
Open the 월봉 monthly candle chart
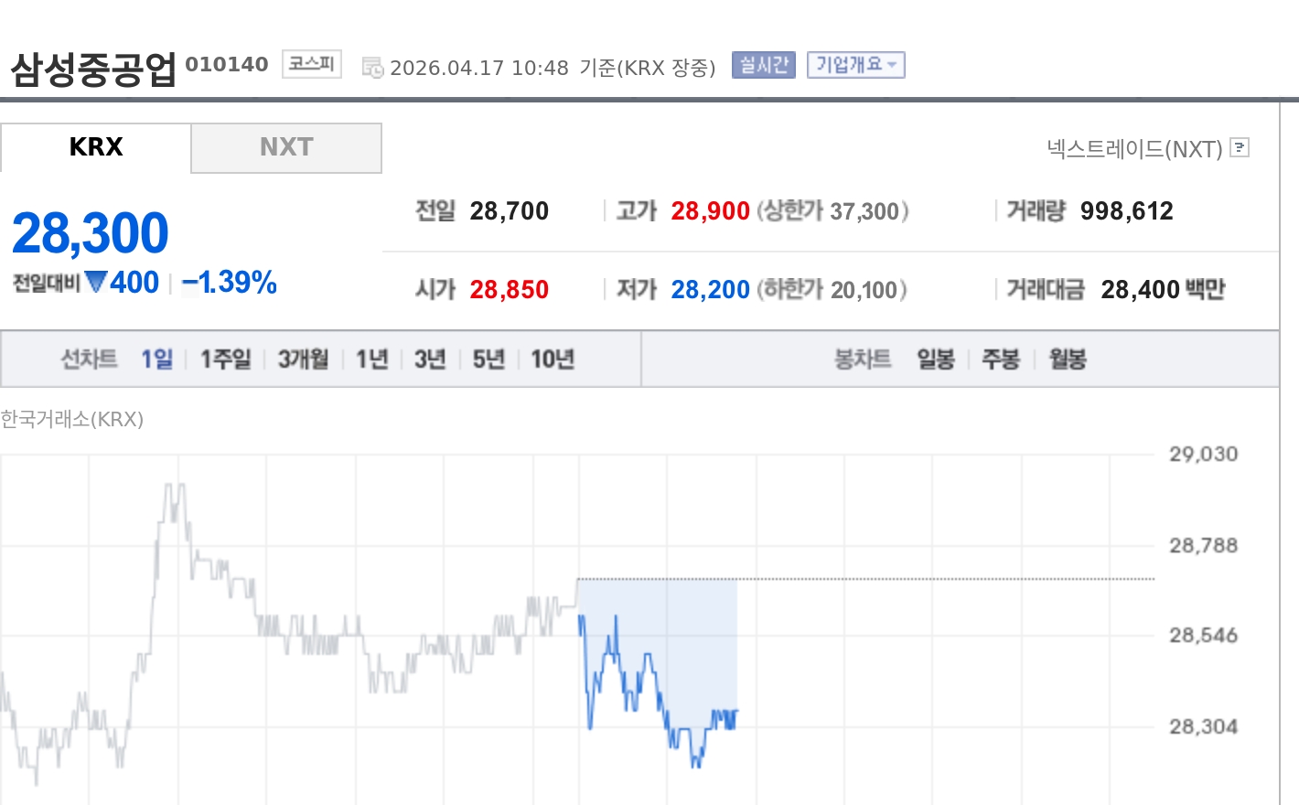pos(1068,360)
